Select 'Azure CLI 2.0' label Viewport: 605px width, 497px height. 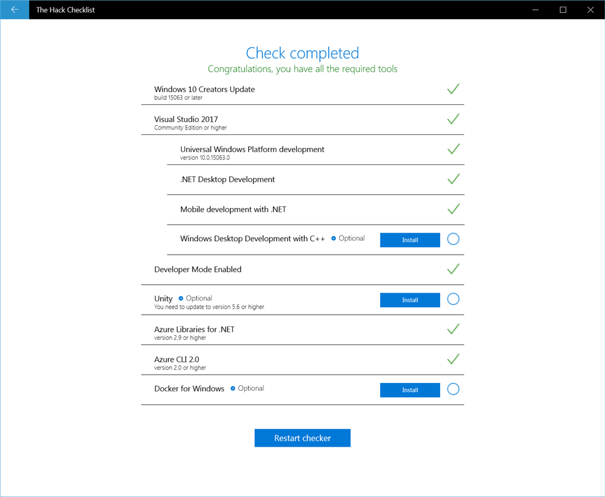tap(177, 360)
